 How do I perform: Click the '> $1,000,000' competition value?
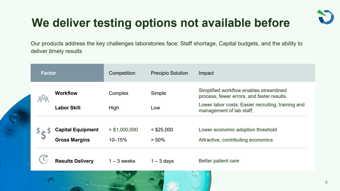point(123,130)
